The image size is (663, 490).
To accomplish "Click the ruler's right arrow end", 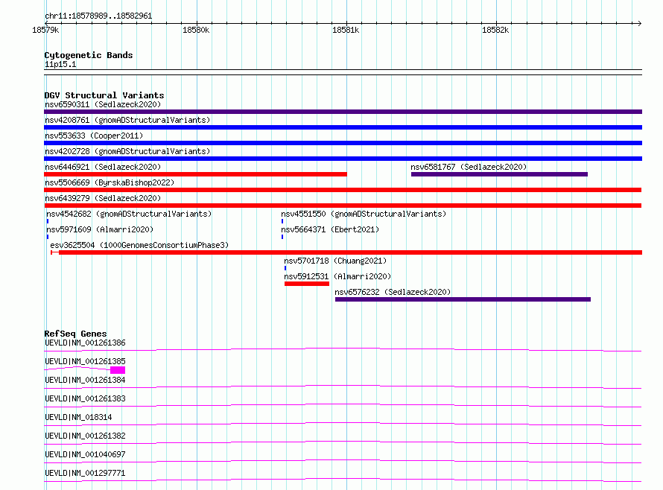I will [639, 23].
